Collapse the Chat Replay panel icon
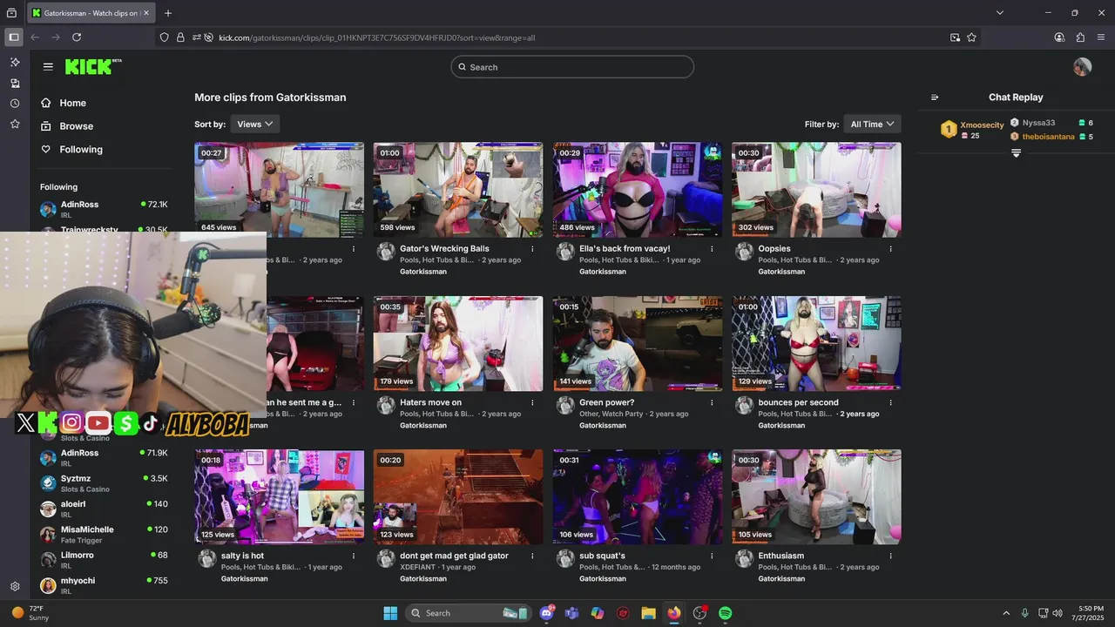 click(935, 98)
